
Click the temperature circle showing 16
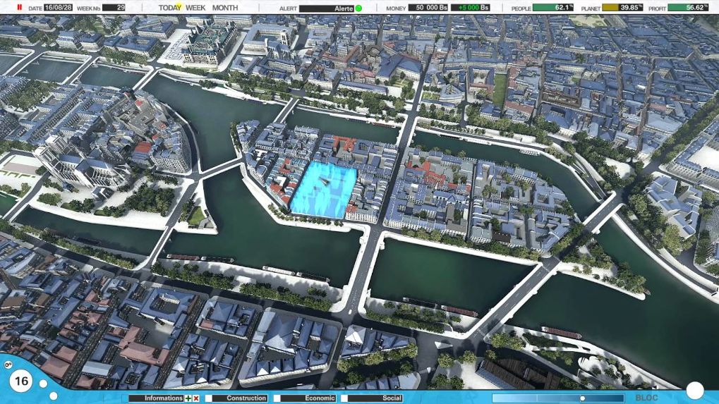[x=20, y=381]
